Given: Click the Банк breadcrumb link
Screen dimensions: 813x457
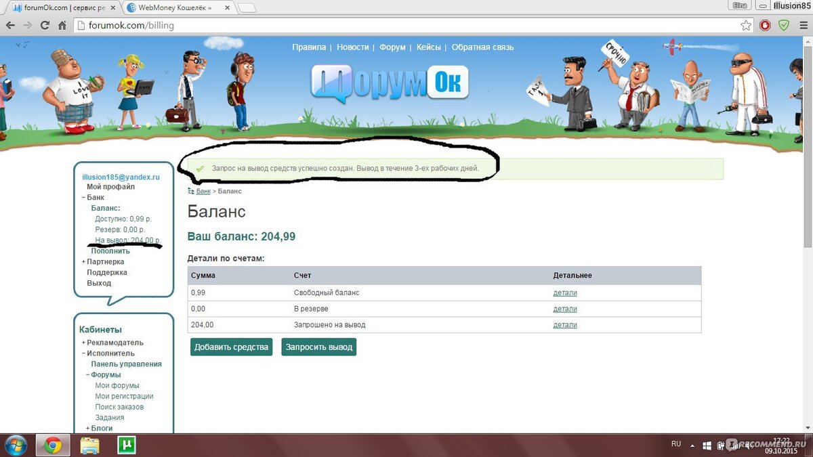Looking at the screenshot, I should 203,192.
